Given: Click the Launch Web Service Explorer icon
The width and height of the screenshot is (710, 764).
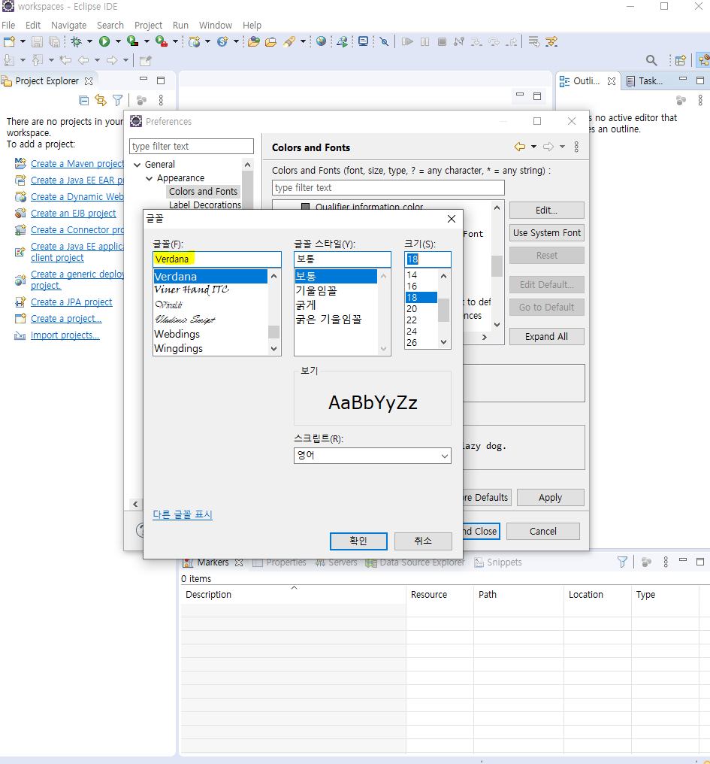Looking at the screenshot, I should (x=343, y=42).
